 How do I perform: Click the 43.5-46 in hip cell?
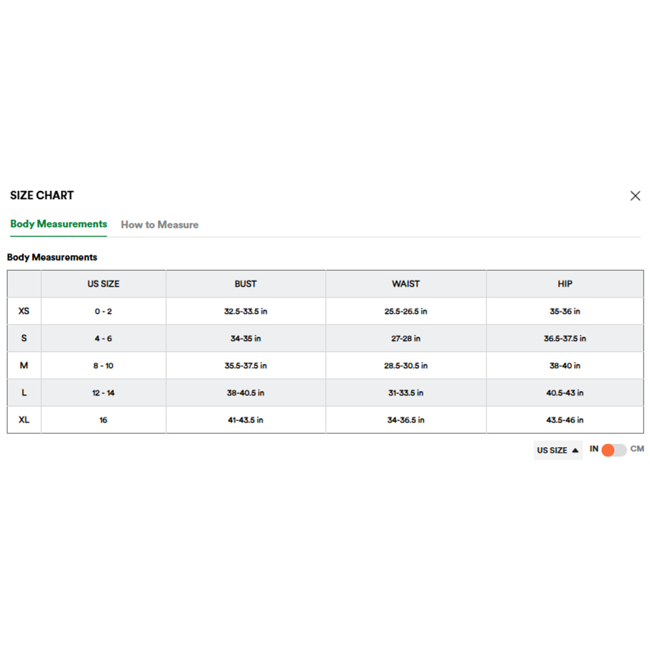point(565,420)
